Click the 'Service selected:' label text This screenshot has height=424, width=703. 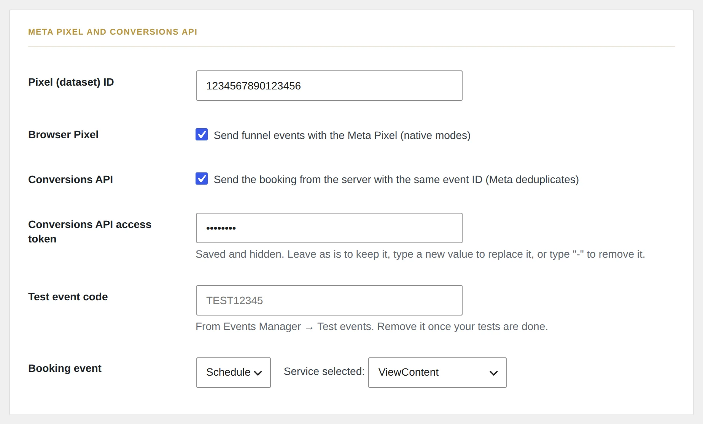click(x=324, y=371)
